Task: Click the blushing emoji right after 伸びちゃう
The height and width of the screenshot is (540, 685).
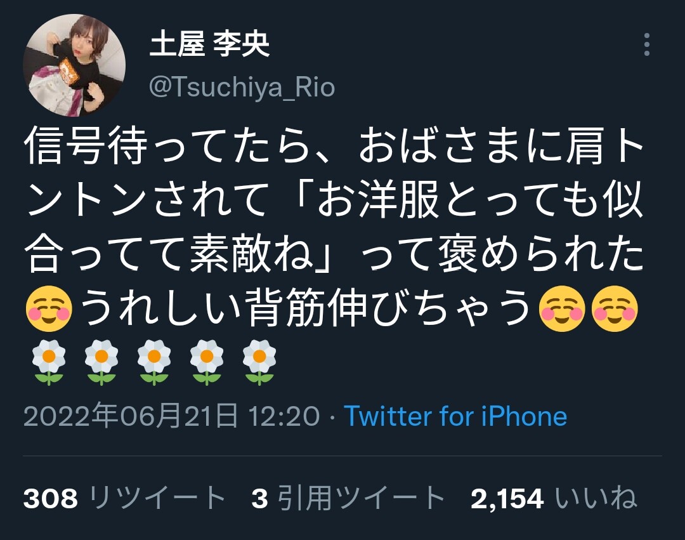Action: [x=562, y=309]
